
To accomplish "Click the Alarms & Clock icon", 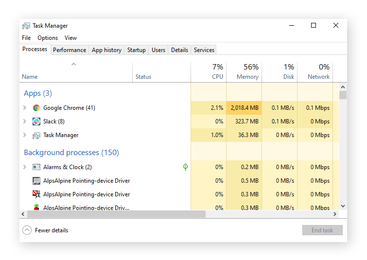I will coord(36,167).
